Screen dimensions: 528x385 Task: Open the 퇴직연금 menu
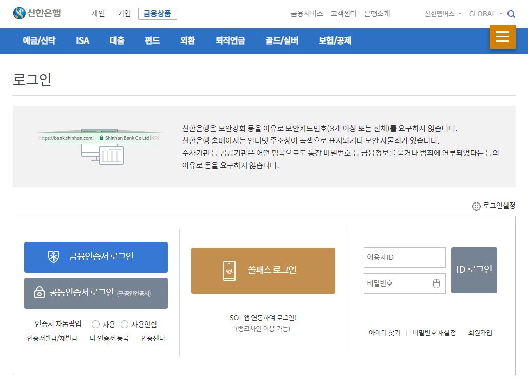tap(230, 40)
